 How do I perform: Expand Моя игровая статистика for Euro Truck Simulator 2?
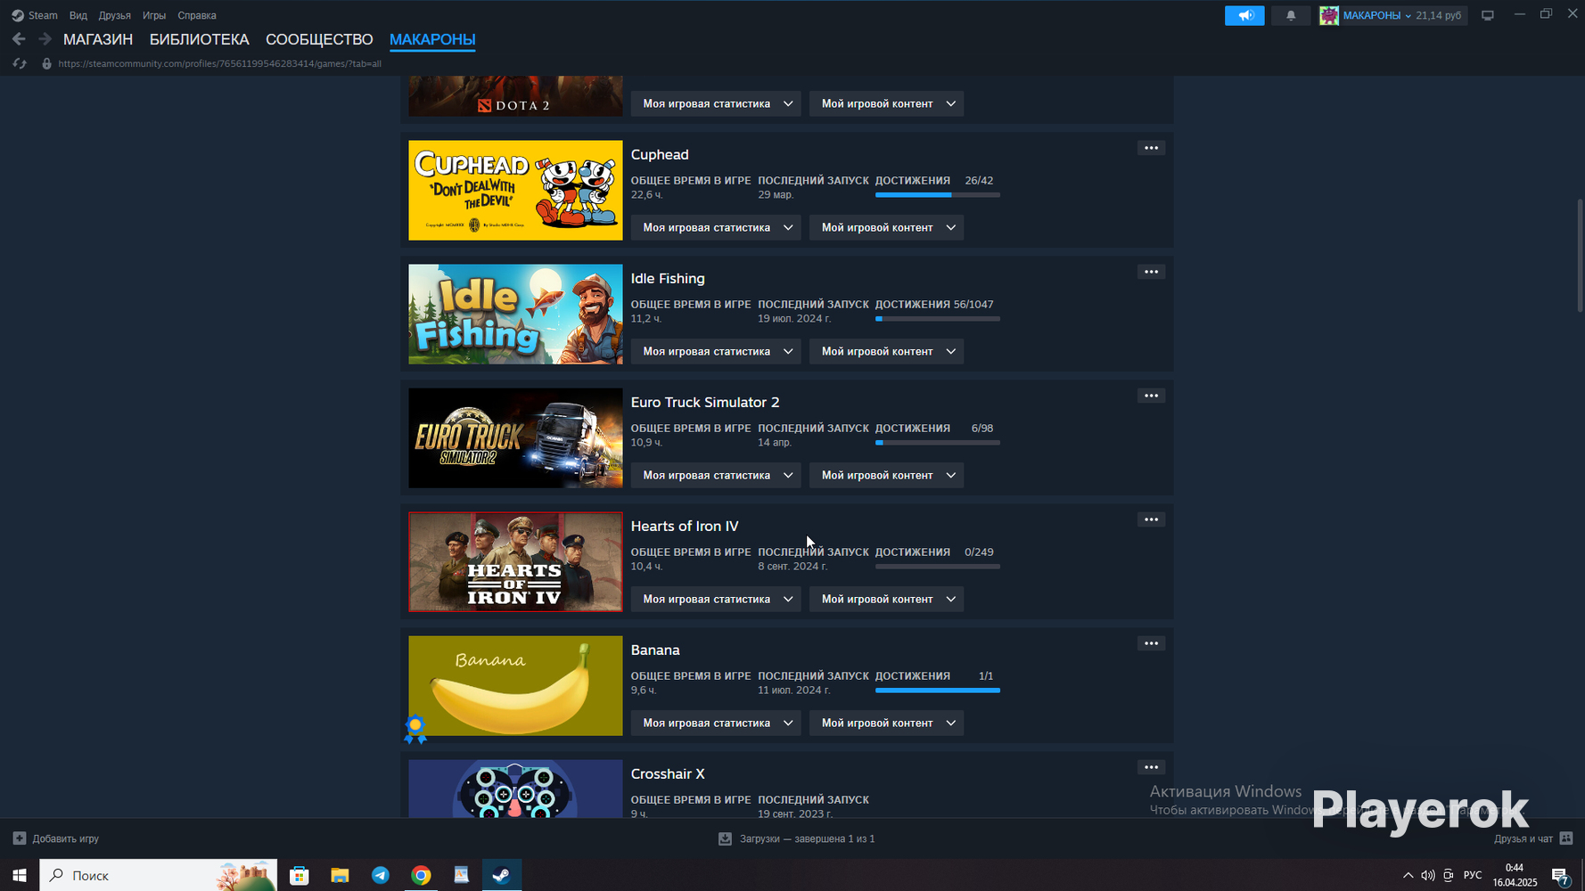tap(716, 475)
